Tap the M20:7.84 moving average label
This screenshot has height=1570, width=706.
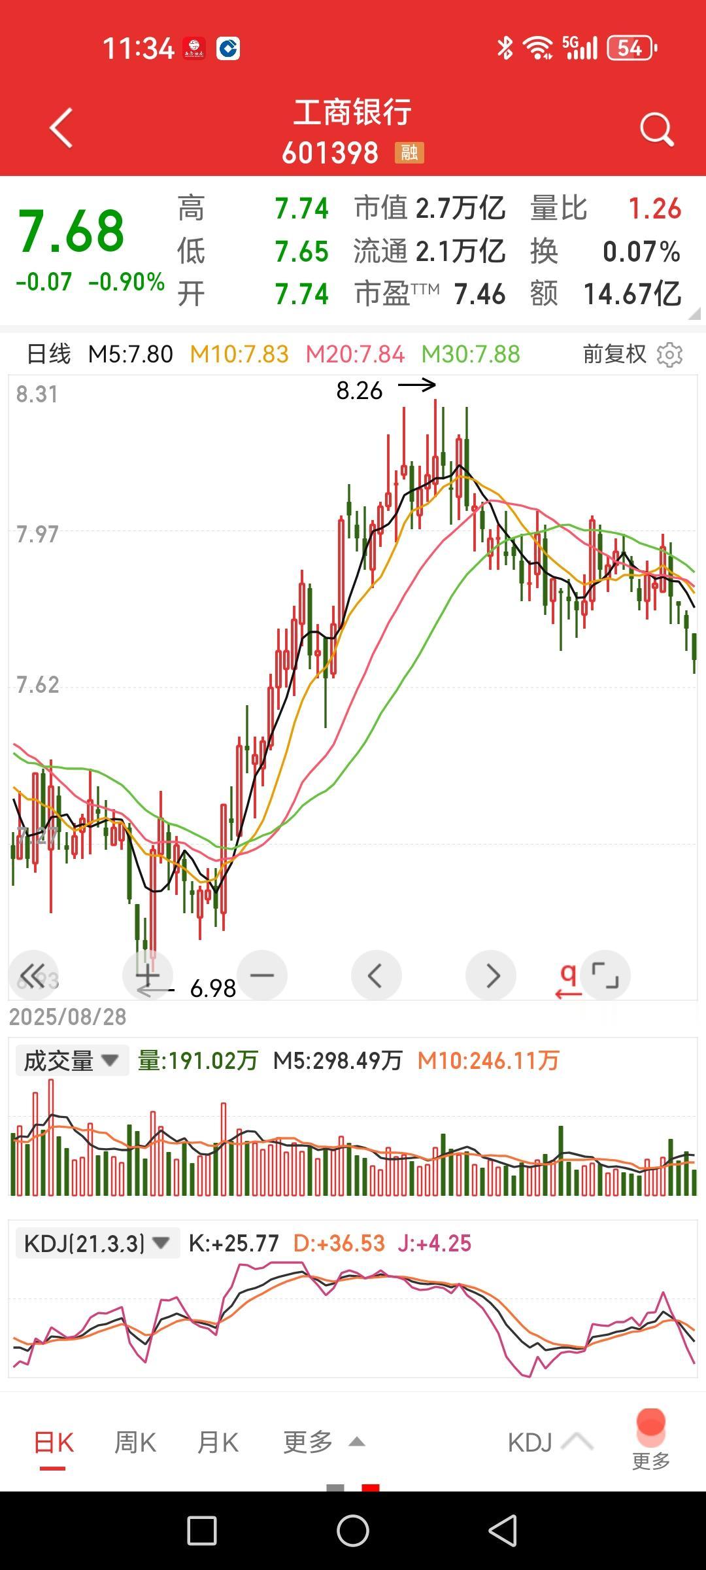tap(356, 355)
